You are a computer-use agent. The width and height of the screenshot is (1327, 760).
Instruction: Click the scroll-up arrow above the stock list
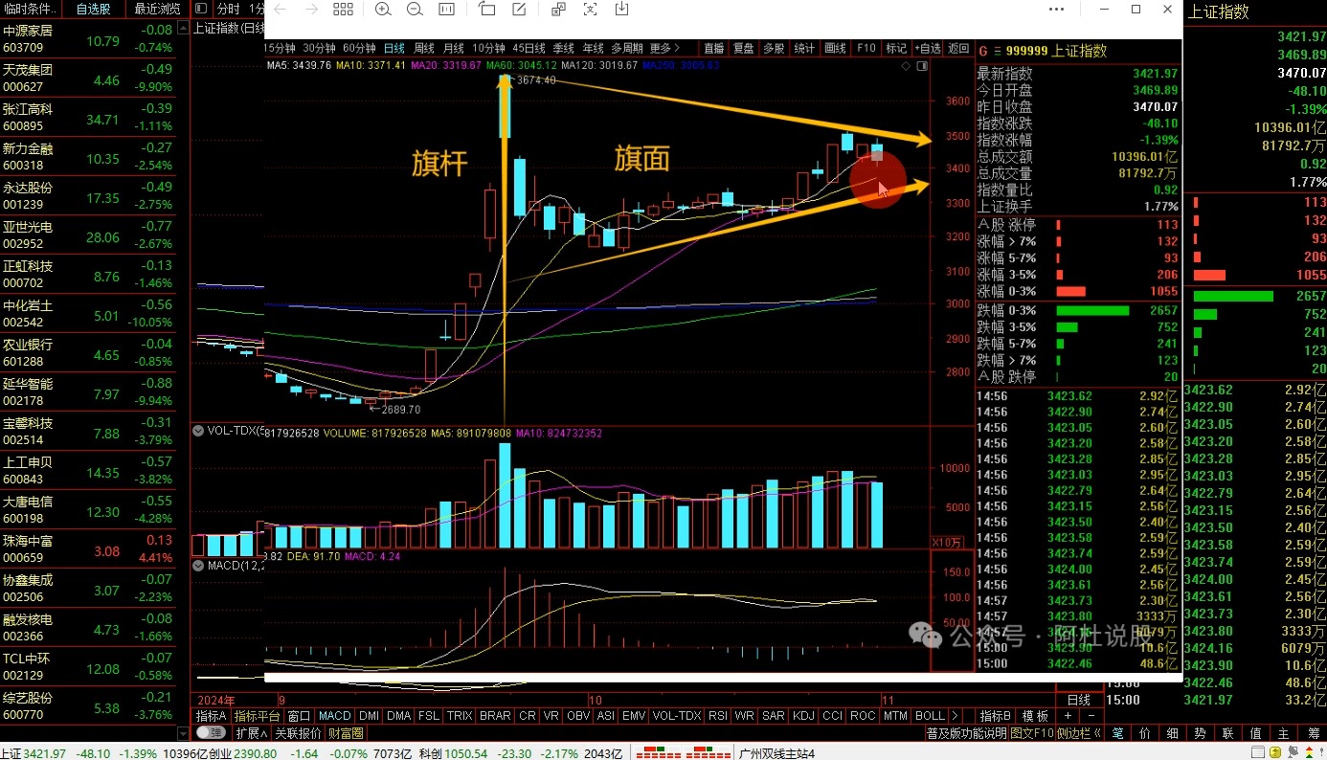(x=182, y=29)
